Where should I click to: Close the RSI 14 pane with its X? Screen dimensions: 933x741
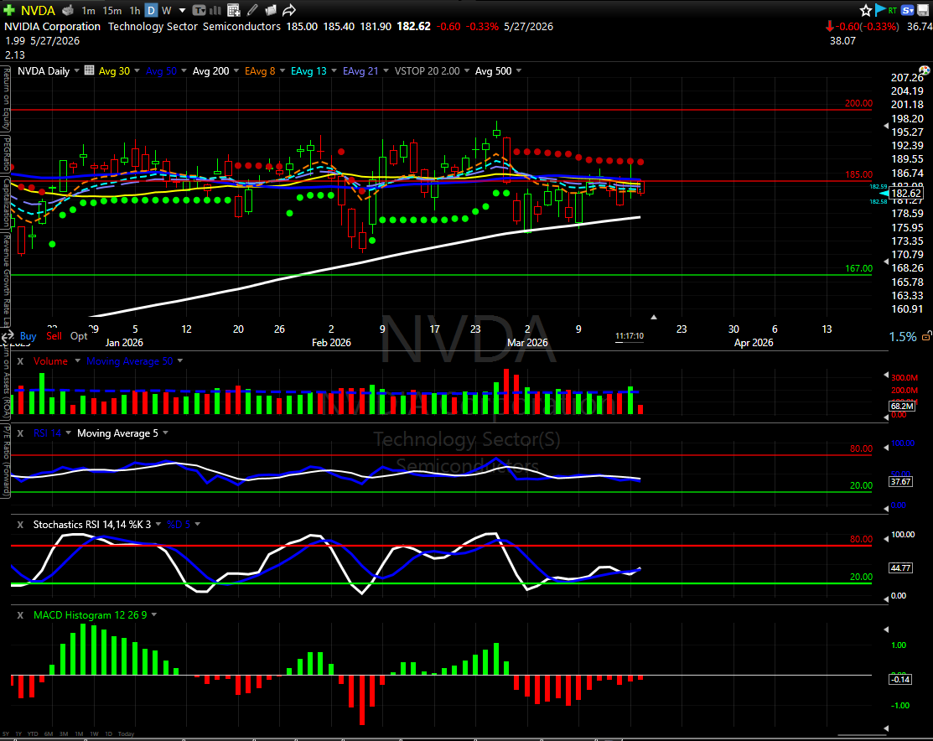point(20,433)
